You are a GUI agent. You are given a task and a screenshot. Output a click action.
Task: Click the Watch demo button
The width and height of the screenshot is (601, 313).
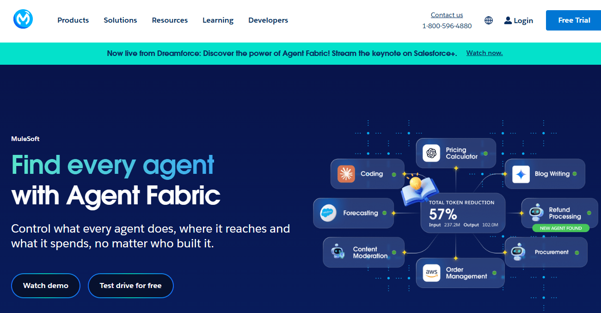click(46, 286)
